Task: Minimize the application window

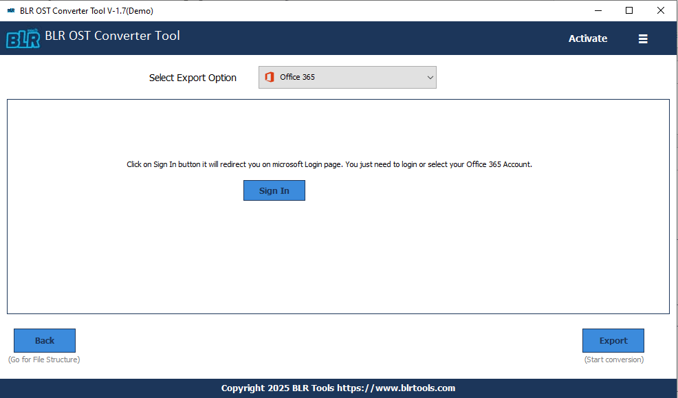Action: (598, 10)
